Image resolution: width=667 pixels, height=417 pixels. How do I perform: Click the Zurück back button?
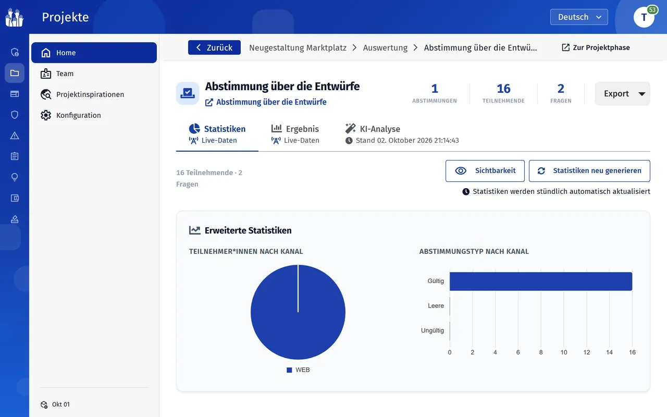(x=214, y=47)
